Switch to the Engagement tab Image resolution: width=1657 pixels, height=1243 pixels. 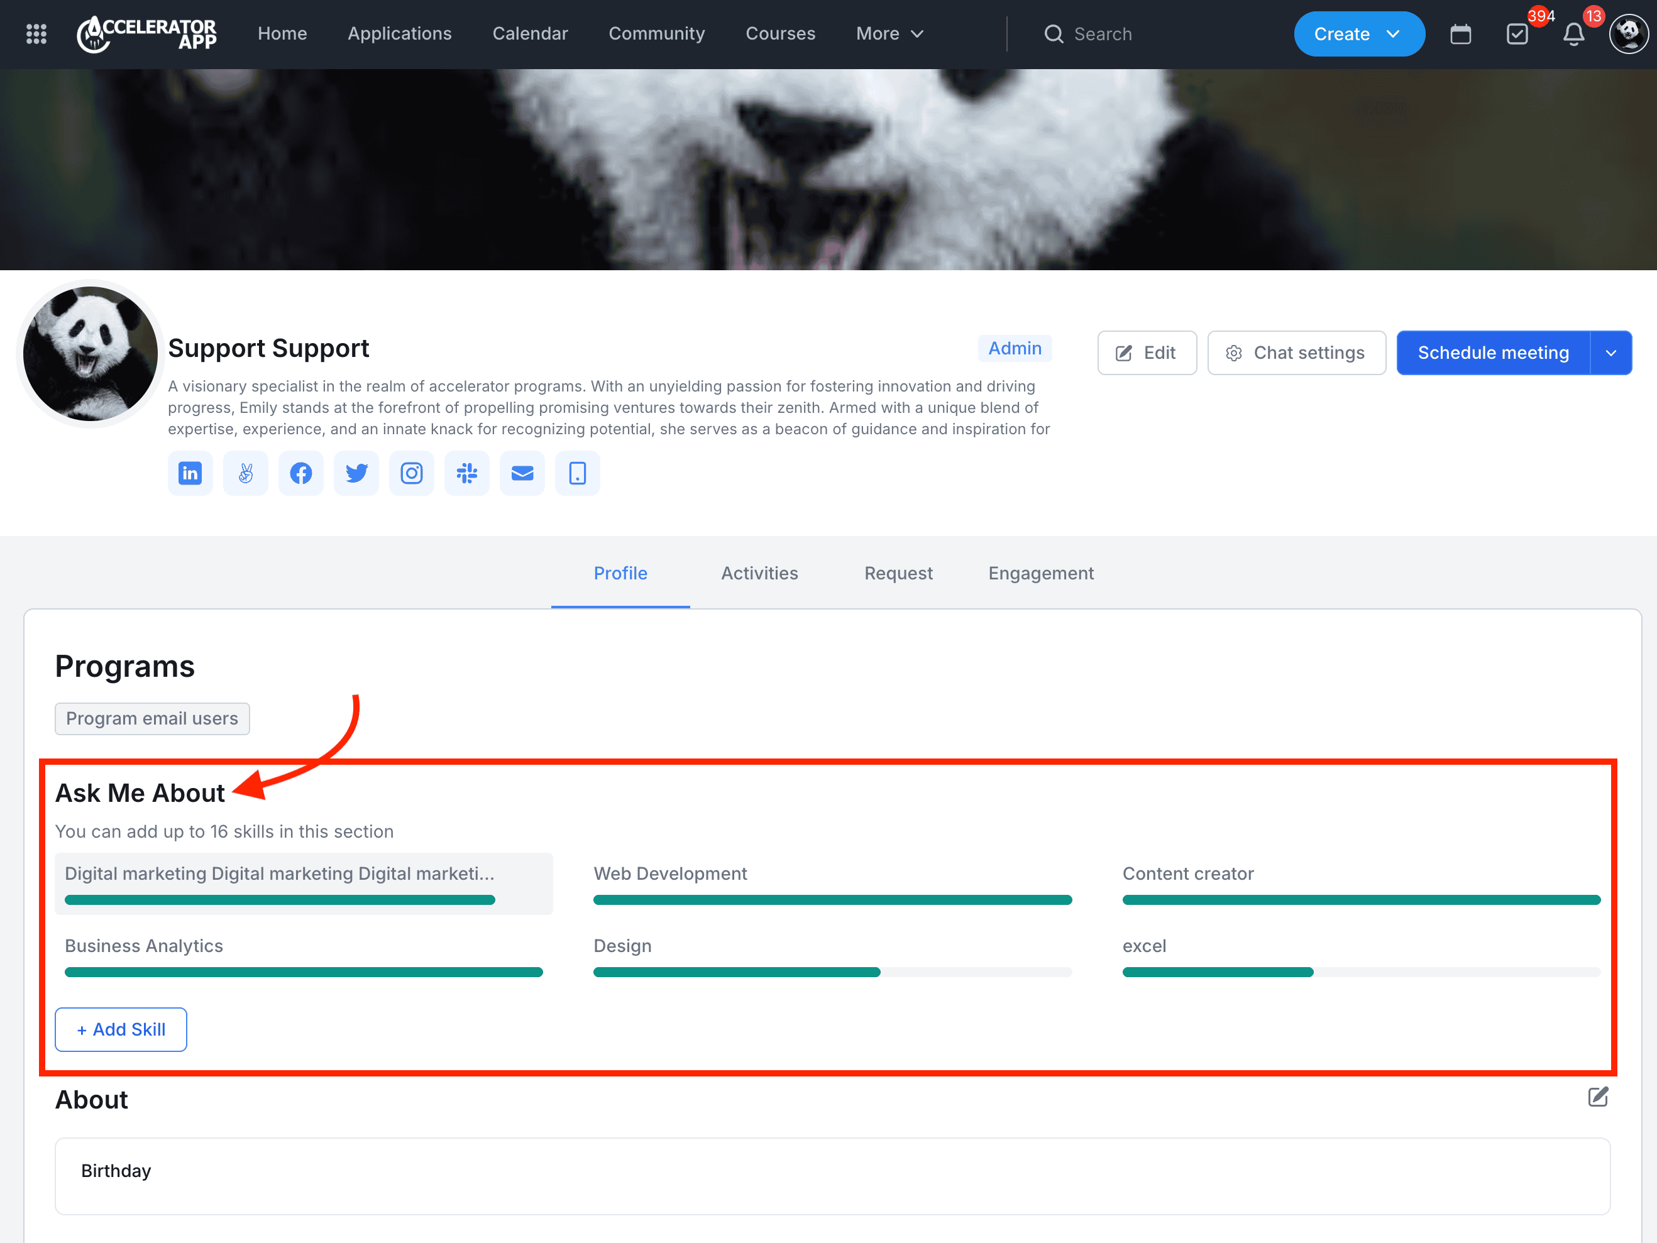[x=1040, y=574]
